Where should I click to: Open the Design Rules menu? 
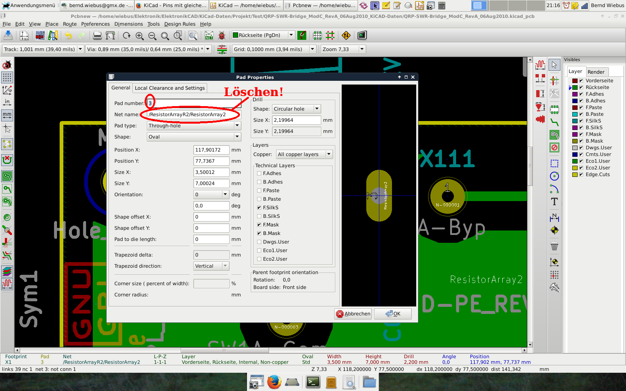[180, 24]
